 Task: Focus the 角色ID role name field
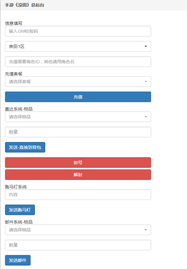tap(78, 62)
